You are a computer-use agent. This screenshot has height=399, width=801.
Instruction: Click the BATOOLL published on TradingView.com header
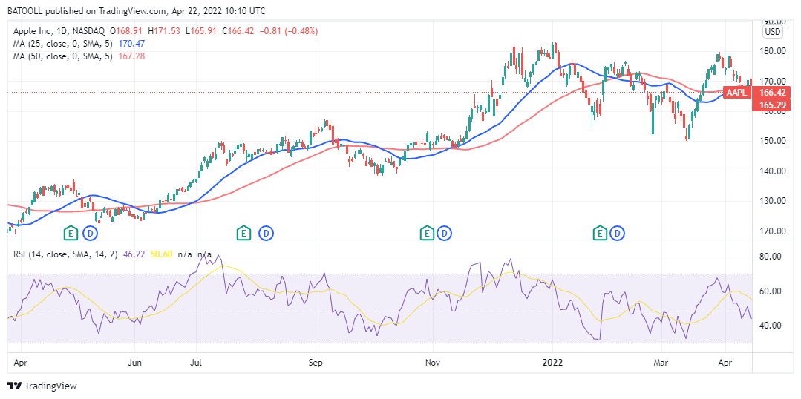136,10
